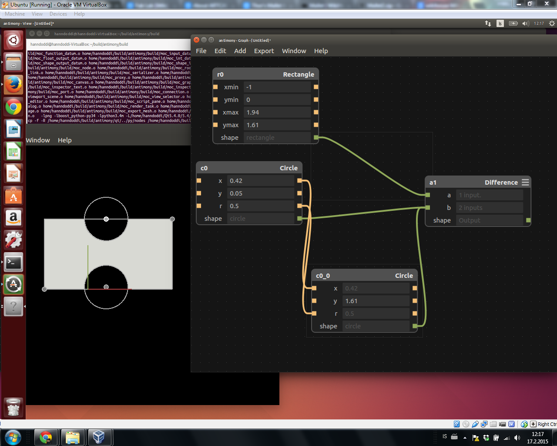Image resolution: width=557 pixels, height=446 pixels.
Task: Click the shape output port of c0 Circle
Action: pos(299,219)
